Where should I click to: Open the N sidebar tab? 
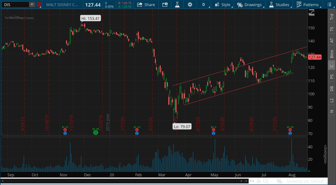[x=332, y=111]
